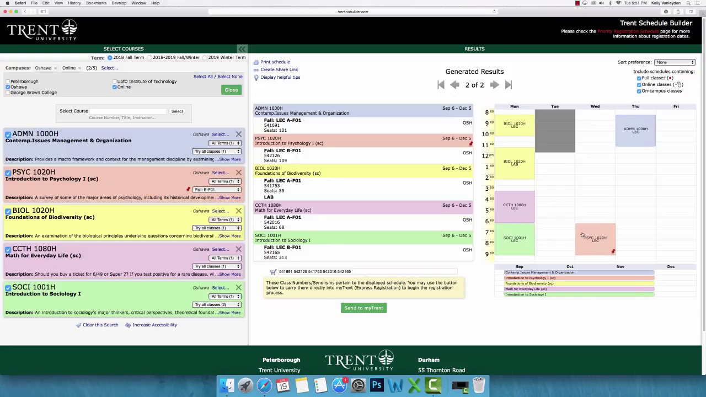This screenshot has width=706, height=397.
Task: Open SOCI 1001H Try all classes (2) dropdown
Action: 217,305
